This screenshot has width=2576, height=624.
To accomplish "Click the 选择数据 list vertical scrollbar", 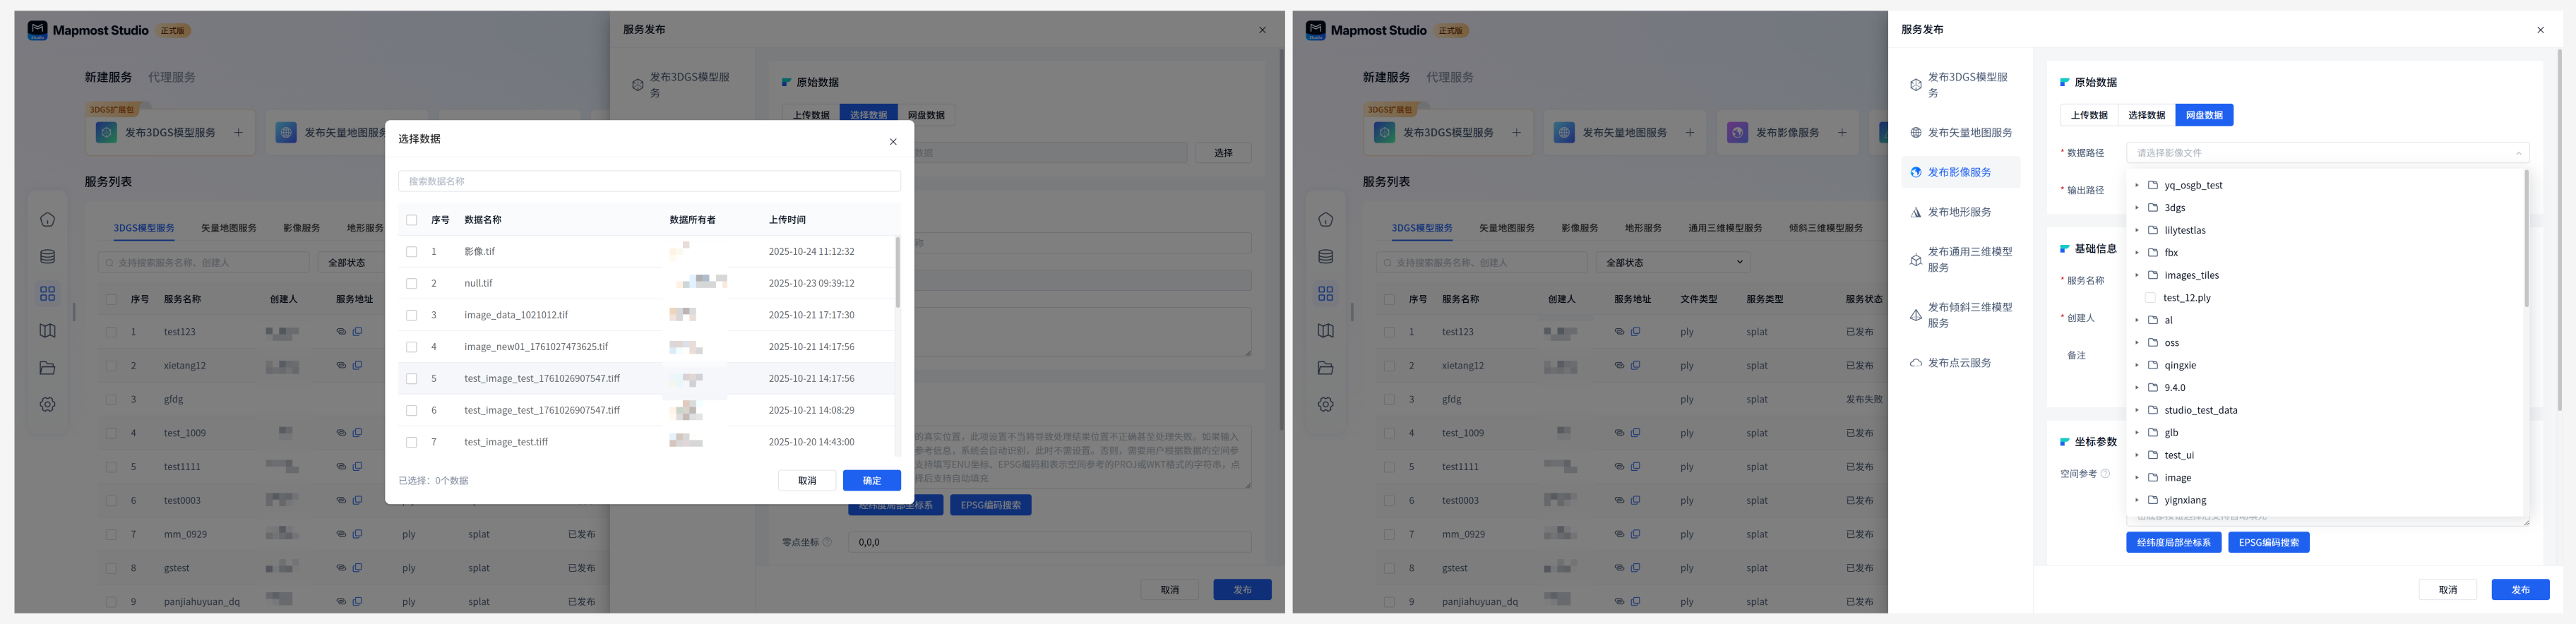I will pos(897,272).
